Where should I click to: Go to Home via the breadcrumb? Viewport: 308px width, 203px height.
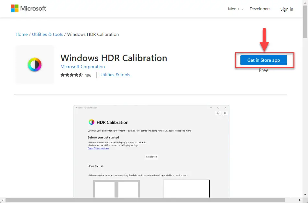click(x=21, y=34)
